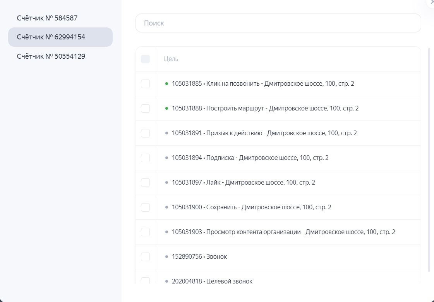
Task: Check the goal 105031891 Призыв к действию checkbox
Action: (x=145, y=133)
